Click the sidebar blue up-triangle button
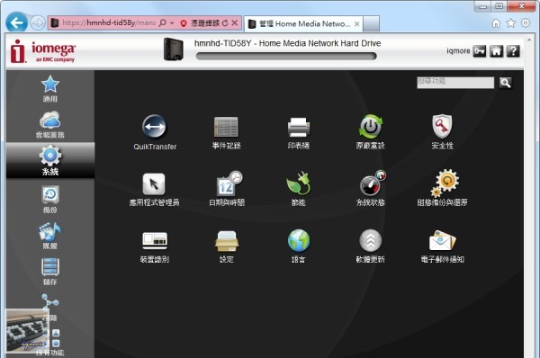The height and width of the screenshot is (358, 540). coord(56,333)
